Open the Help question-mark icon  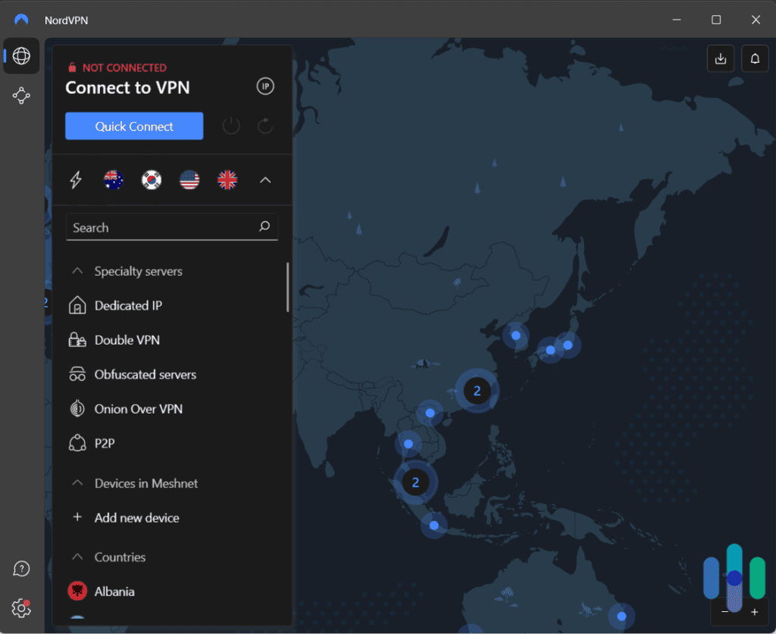pyautogui.click(x=21, y=568)
